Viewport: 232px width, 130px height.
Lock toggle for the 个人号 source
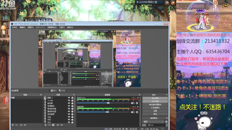pyautogui.click(x=72, y=100)
